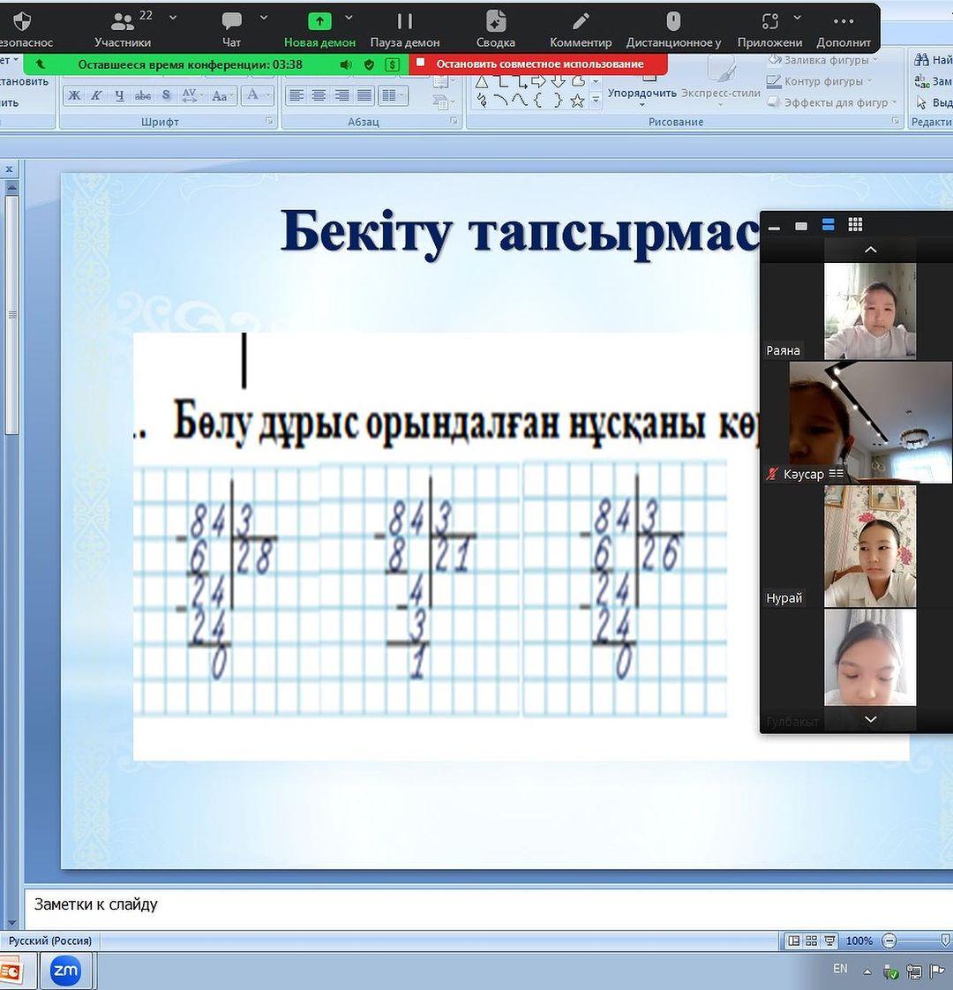This screenshot has height=990, width=953.
Task: Show next video participants down arrow
Action: click(x=870, y=719)
